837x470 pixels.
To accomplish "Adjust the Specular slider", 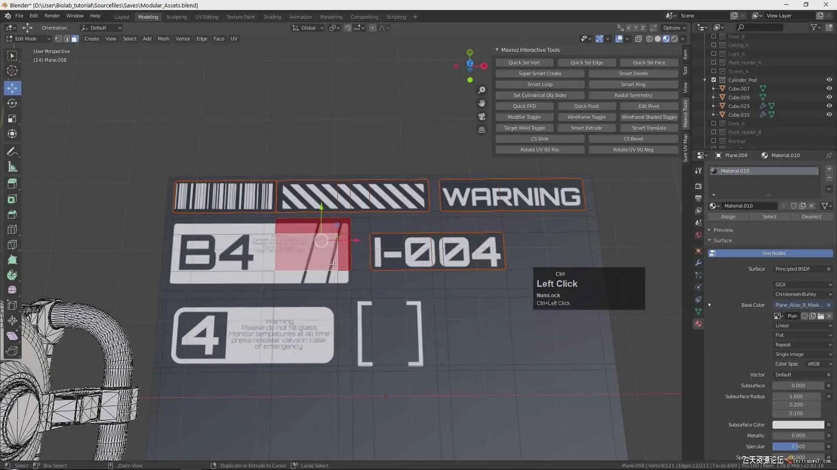I will tap(798, 446).
